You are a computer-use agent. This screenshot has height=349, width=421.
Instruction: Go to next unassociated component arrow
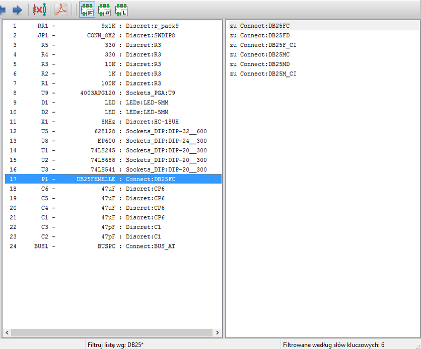click(18, 10)
